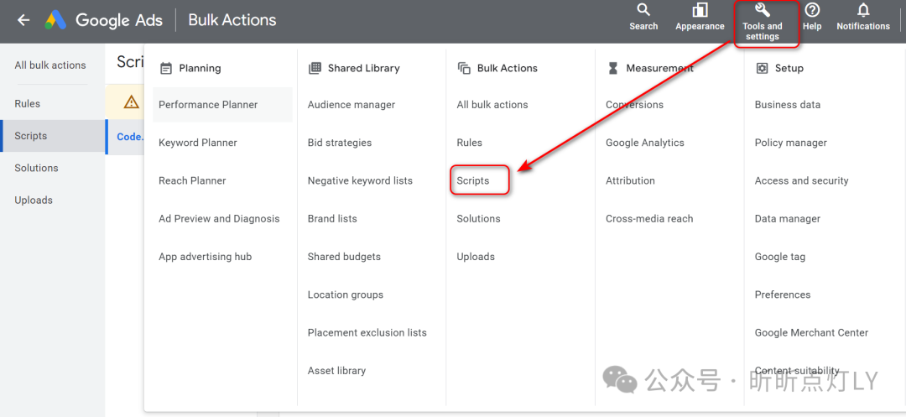Viewport: 906px width, 417px height.
Task: Click the Google Ads logo
Action: (55, 20)
